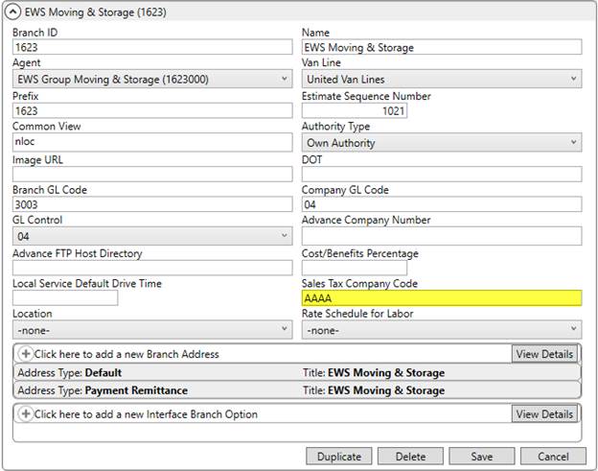Collapse the EWS Moving & Storage panel
The width and height of the screenshot is (598, 471).
13,13
